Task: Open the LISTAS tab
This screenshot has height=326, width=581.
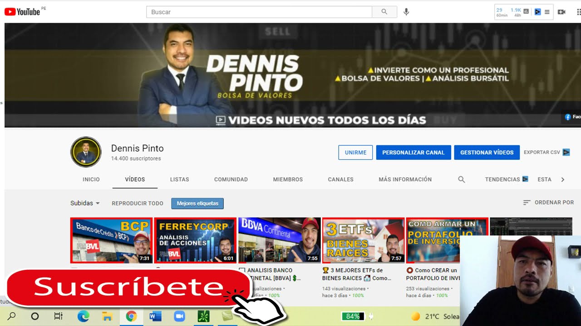Action: click(180, 179)
